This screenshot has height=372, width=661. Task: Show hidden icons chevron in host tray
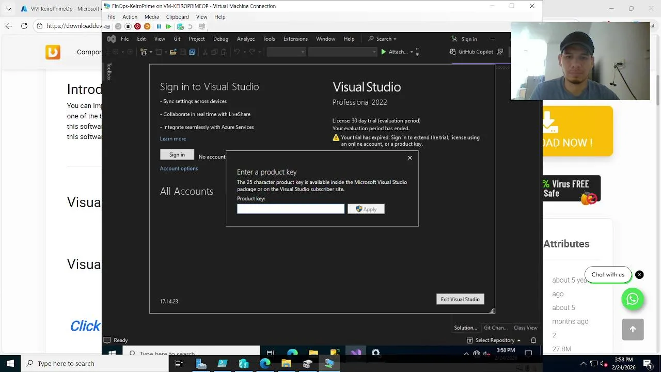tap(584, 363)
